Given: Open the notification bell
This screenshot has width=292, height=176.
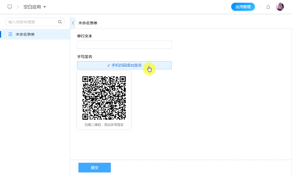Looking at the screenshot, I should click(x=268, y=7).
